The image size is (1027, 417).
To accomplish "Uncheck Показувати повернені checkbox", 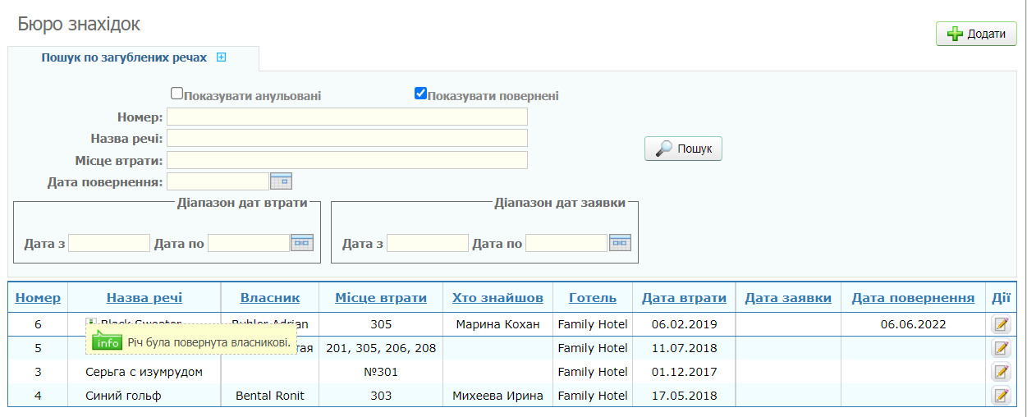I will tap(420, 94).
